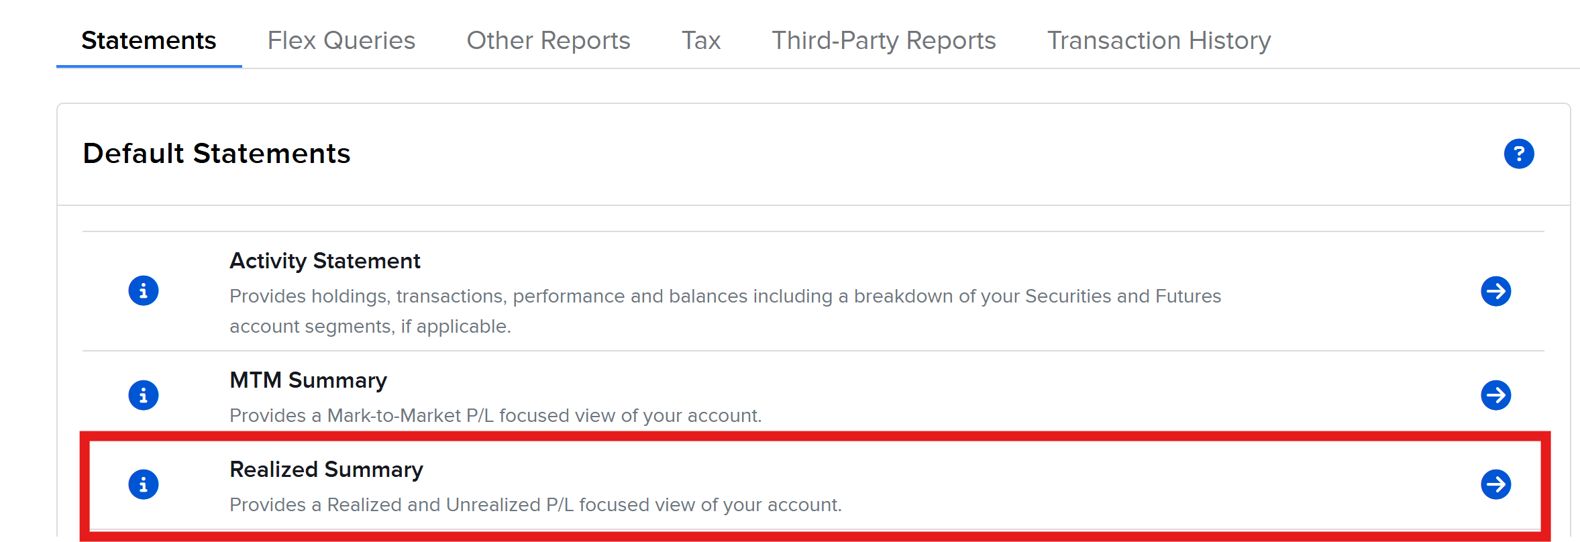This screenshot has height=542, width=1580.
Task: Open the Default Statements help icon
Action: (x=1519, y=154)
